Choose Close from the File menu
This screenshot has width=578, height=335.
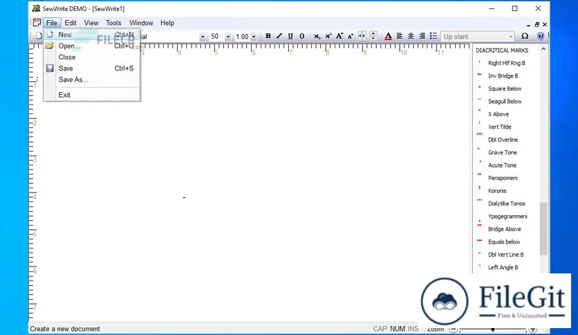pyautogui.click(x=92, y=57)
